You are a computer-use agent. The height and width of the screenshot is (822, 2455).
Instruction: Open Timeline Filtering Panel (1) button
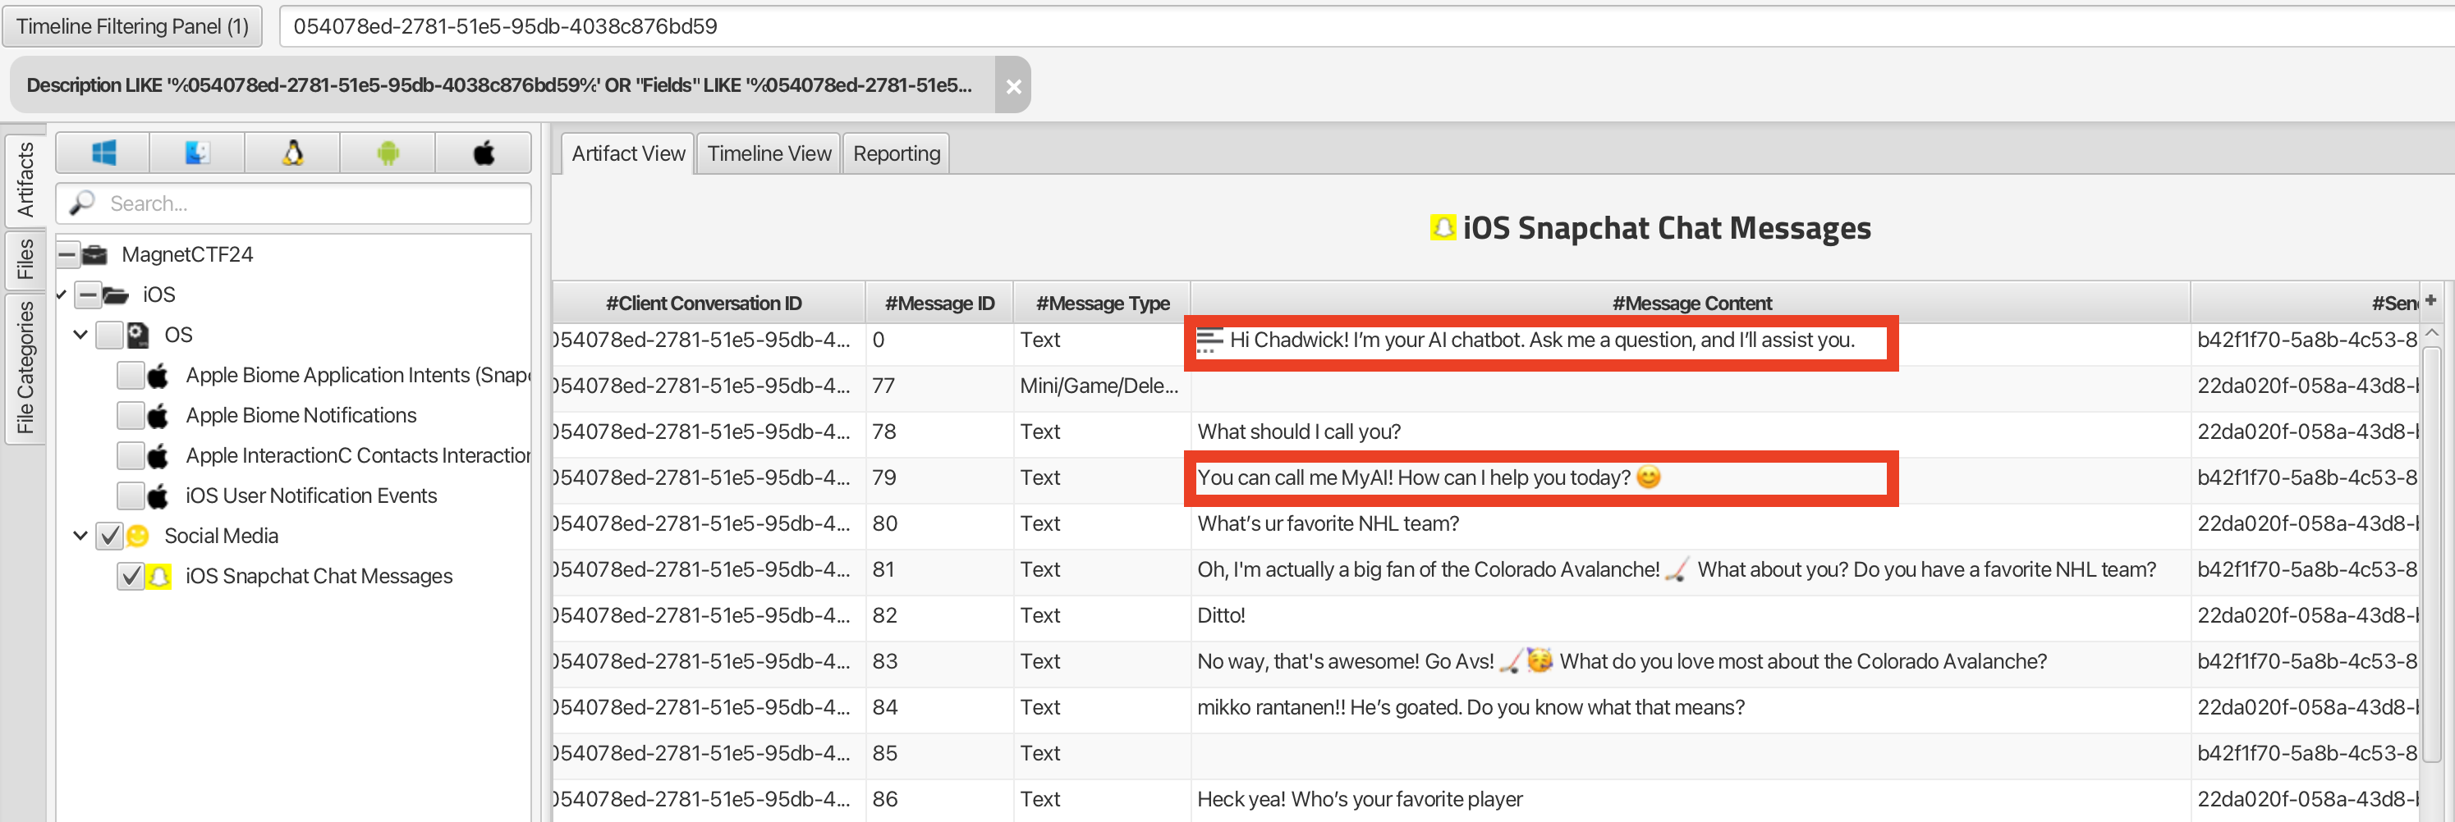[132, 27]
